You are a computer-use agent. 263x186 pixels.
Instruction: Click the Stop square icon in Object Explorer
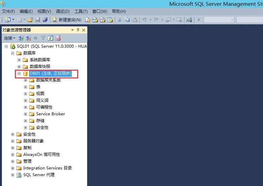(x=36, y=38)
